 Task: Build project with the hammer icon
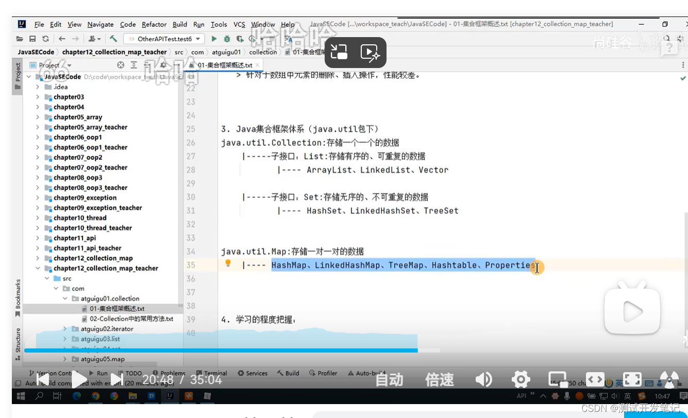[x=113, y=39]
